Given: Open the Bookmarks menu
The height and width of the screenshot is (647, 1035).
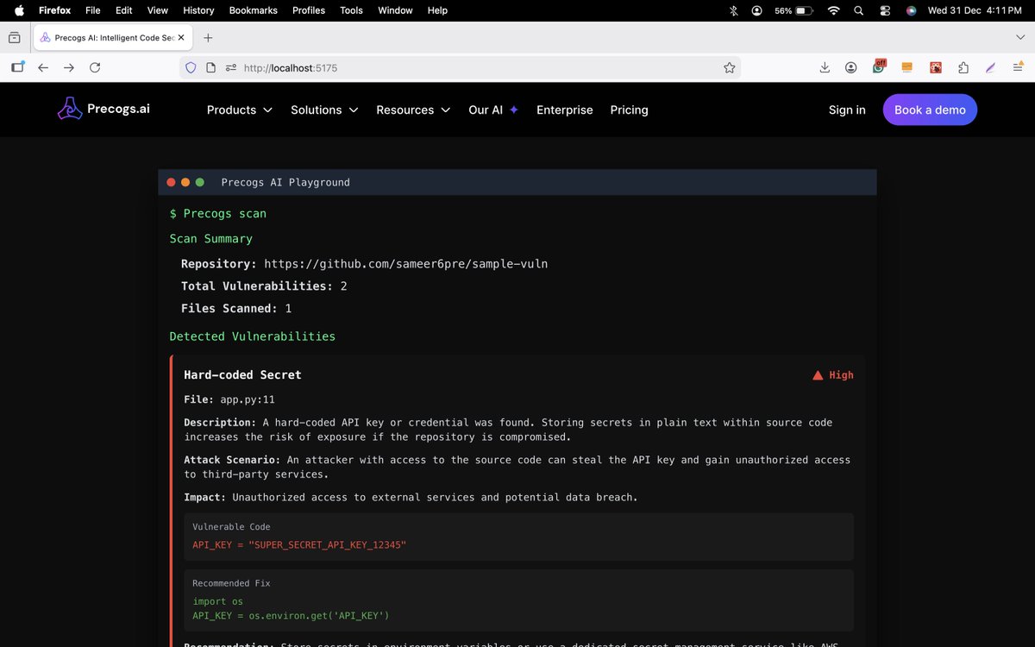Looking at the screenshot, I should coord(254,10).
